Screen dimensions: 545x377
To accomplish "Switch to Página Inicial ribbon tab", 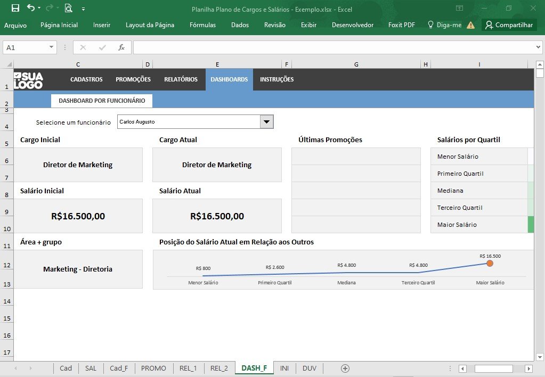I will tap(59, 25).
